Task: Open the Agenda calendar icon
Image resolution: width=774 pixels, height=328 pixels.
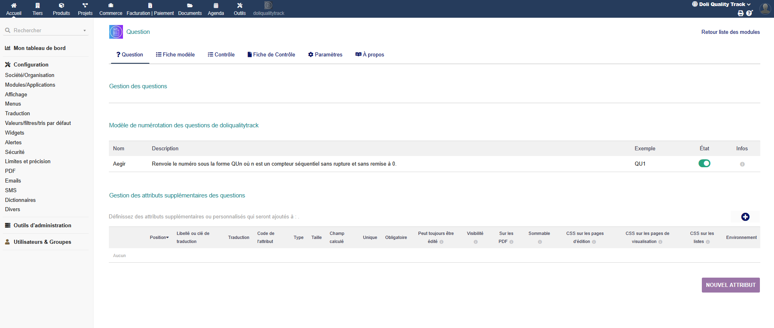Action: point(216,6)
